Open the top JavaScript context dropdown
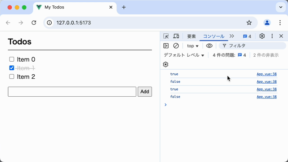Screen dimensions: 288x162 [x=193, y=46]
